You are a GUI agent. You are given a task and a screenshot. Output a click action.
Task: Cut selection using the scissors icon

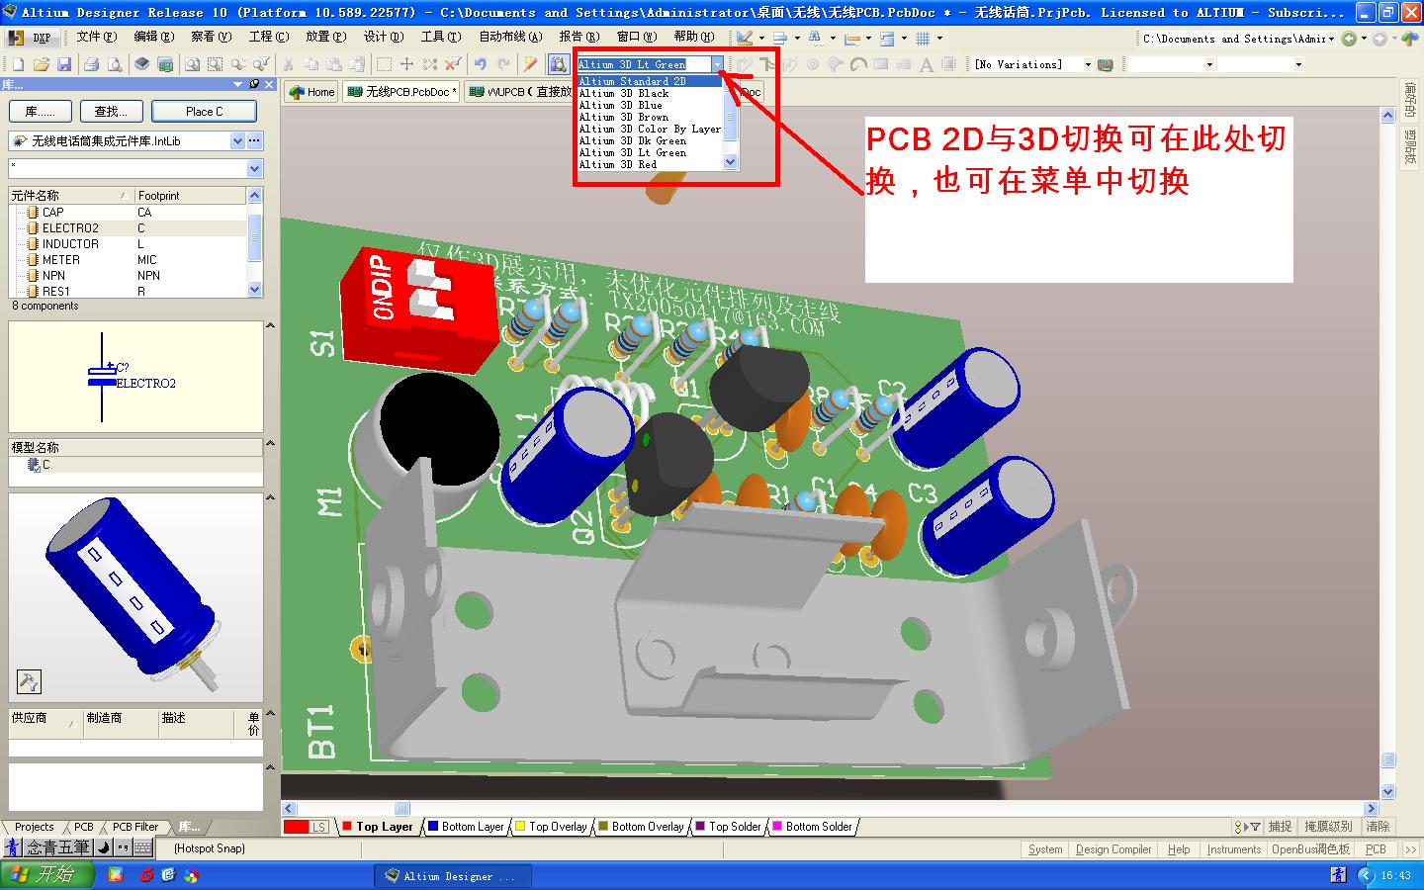point(288,64)
